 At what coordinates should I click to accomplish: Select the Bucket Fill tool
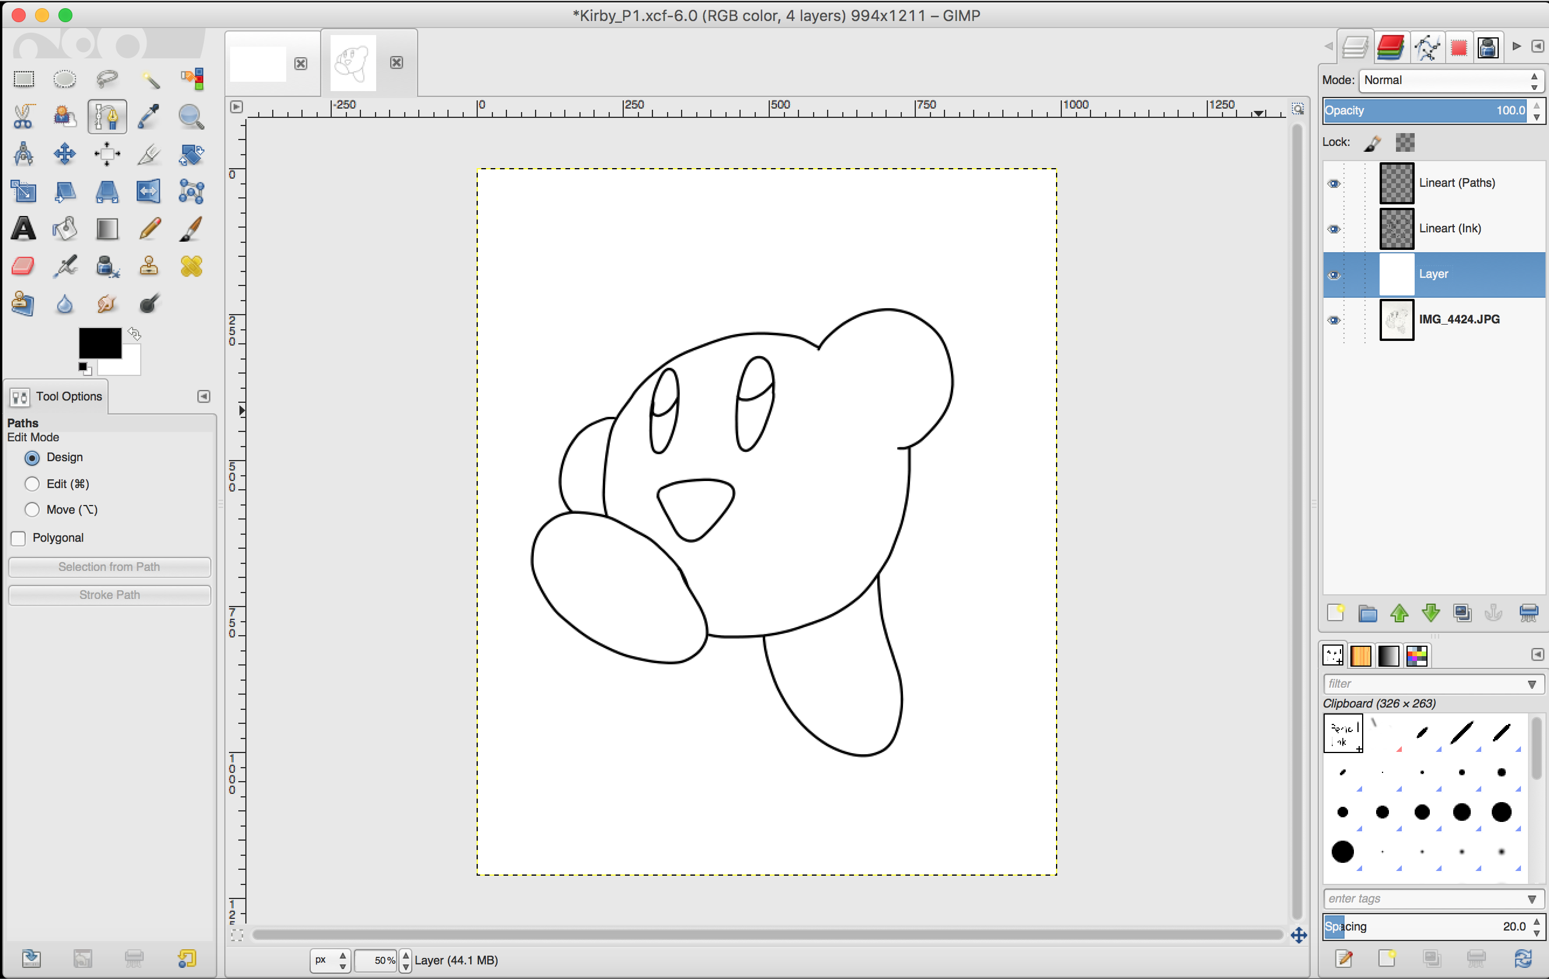[x=64, y=228]
